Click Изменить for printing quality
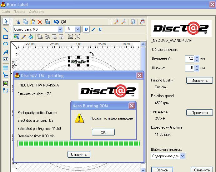The image size is (216, 172). [199, 81]
